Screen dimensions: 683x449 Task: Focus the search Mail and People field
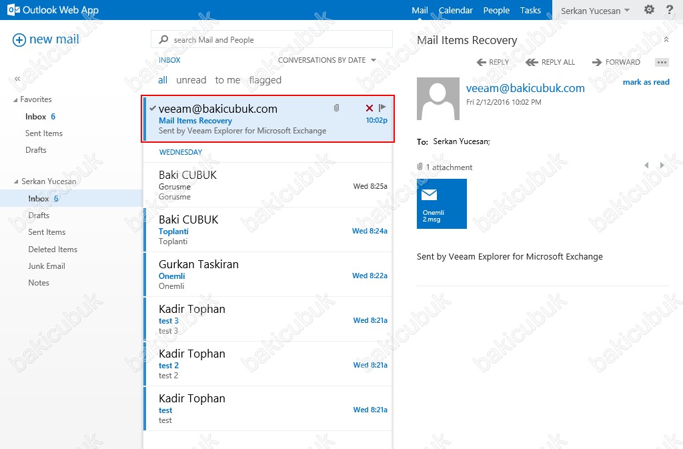[272, 39]
